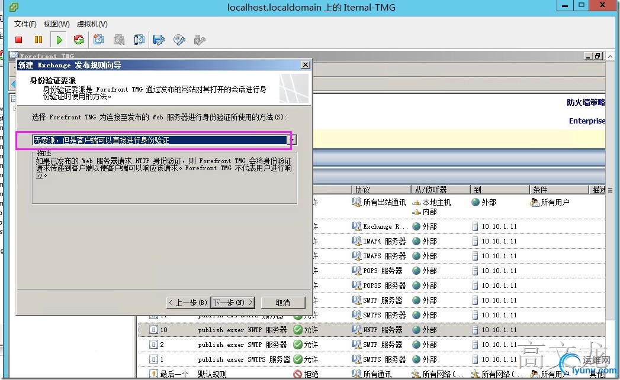The width and height of the screenshot is (620, 380).
Task: Click the console's vertical scrollbar up arrow
Action: pyautogui.click(x=611, y=57)
